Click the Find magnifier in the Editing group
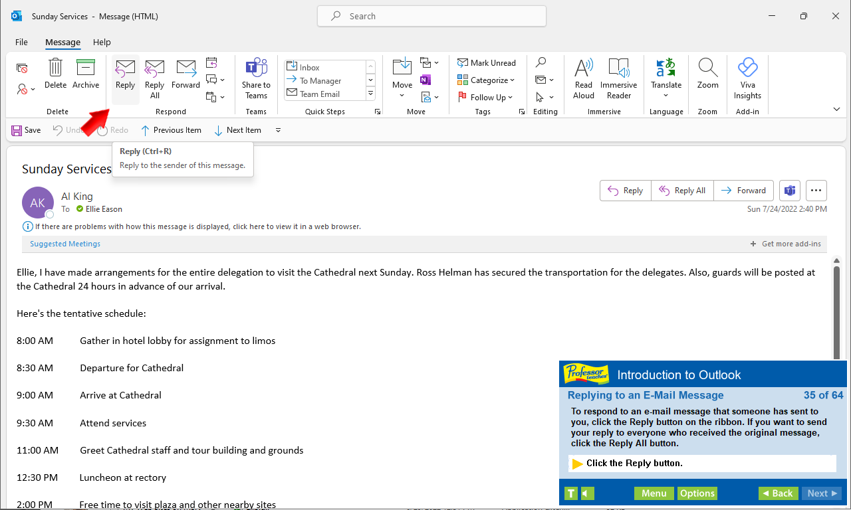The width and height of the screenshot is (851, 510). pos(541,63)
